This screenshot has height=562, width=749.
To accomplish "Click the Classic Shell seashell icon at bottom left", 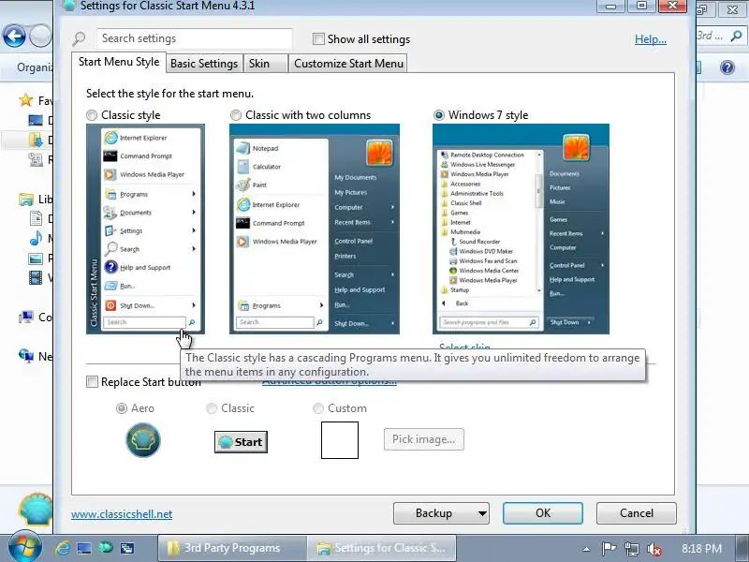I will click(35, 509).
